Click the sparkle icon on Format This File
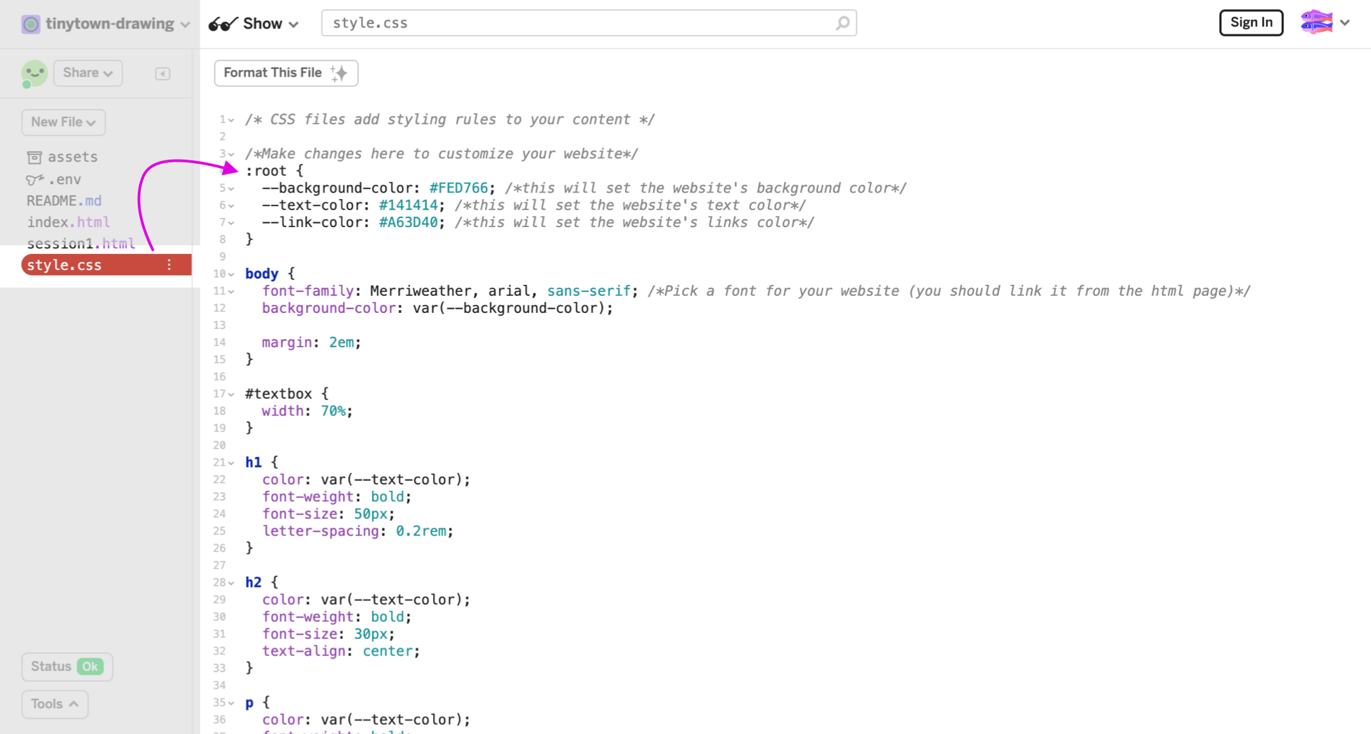This screenshot has width=1371, height=734. pyautogui.click(x=340, y=73)
